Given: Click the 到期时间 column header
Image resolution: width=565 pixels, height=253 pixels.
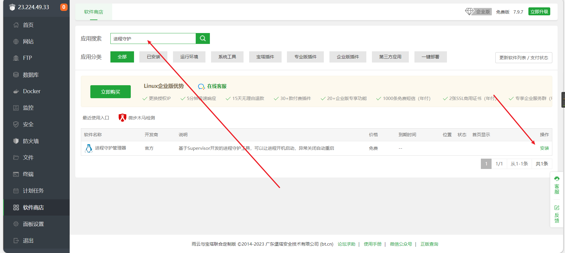Looking at the screenshot, I should pos(407,135).
